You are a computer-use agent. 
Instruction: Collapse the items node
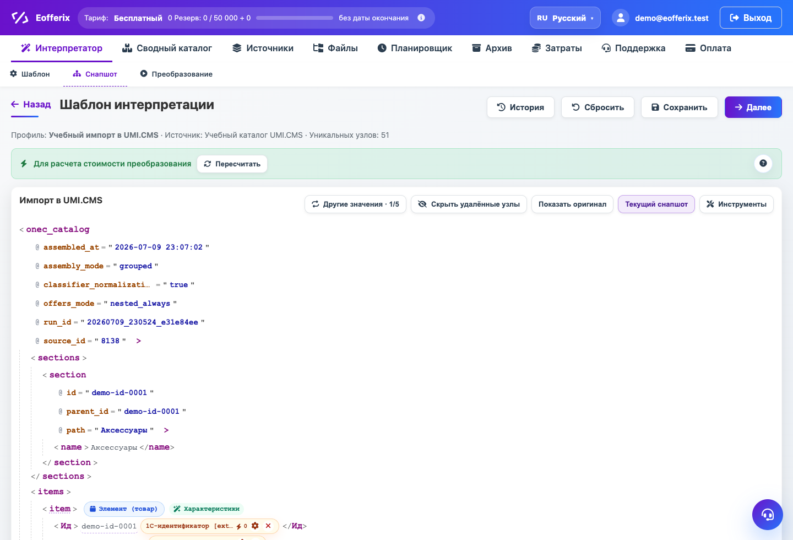pyautogui.click(x=51, y=492)
